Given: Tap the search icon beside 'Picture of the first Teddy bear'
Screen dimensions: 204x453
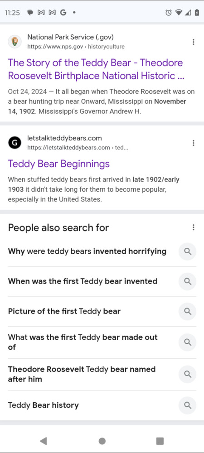Looking at the screenshot, I should coord(188,312).
